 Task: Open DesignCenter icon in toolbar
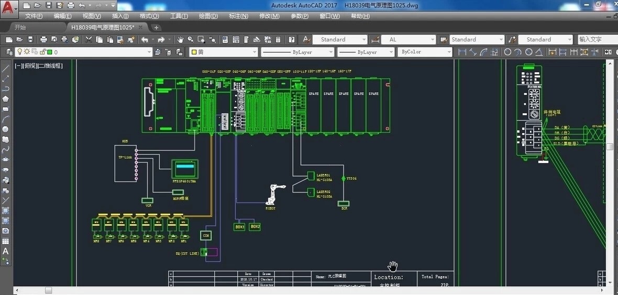(x=236, y=39)
